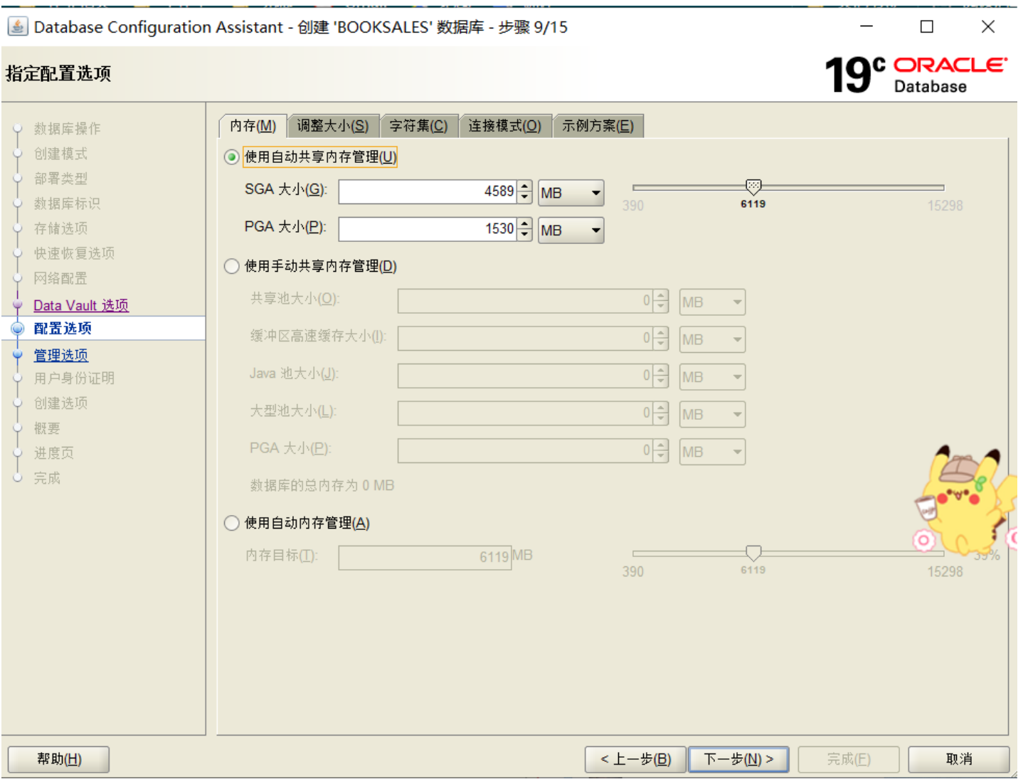Open the manual PGA size unit dropdown

pyautogui.click(x=712, y=452)
